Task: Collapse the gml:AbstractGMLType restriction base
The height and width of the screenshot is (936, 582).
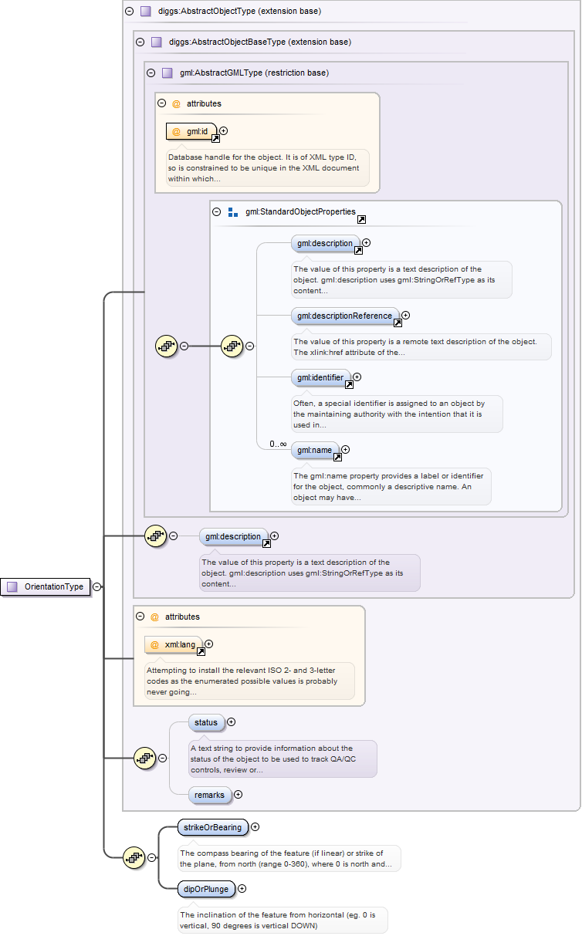Action: 151,73
